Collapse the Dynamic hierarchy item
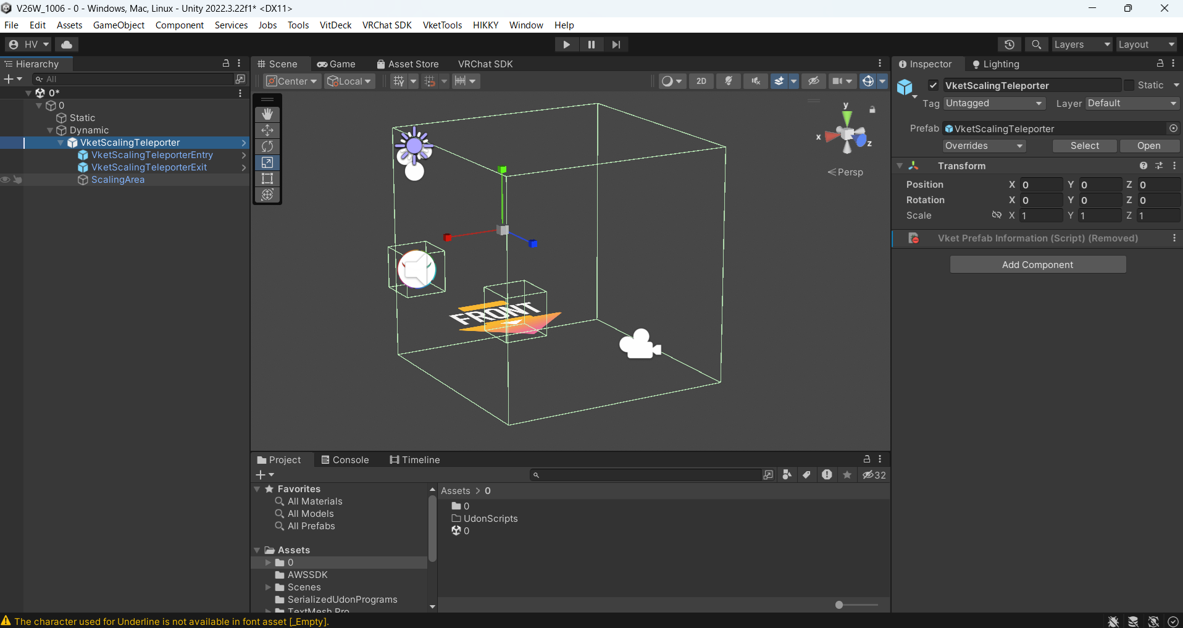This screenshot has height=628, width=1183. (50, 130)
